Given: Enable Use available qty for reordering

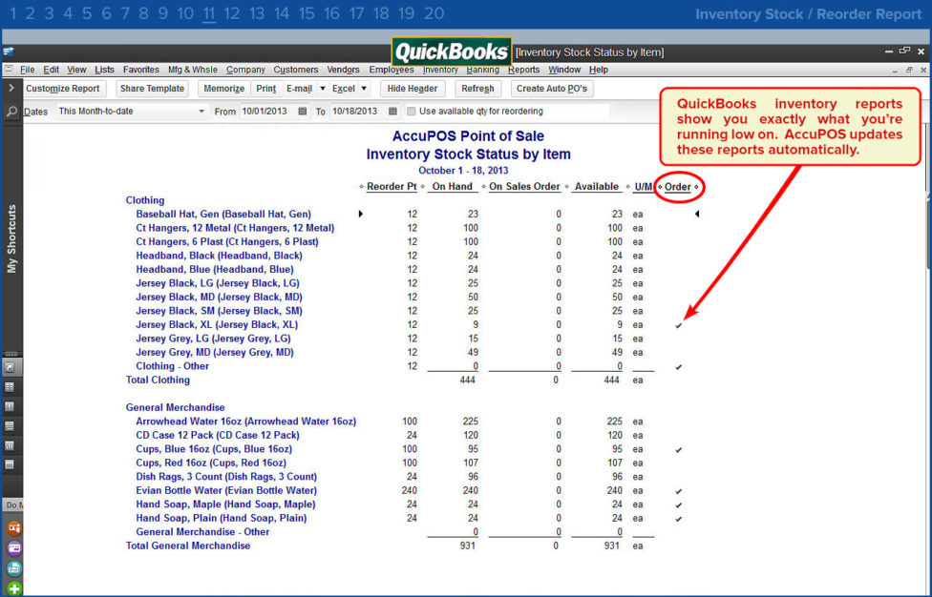Looking at the screenshot, I should (x=412, y=111).
